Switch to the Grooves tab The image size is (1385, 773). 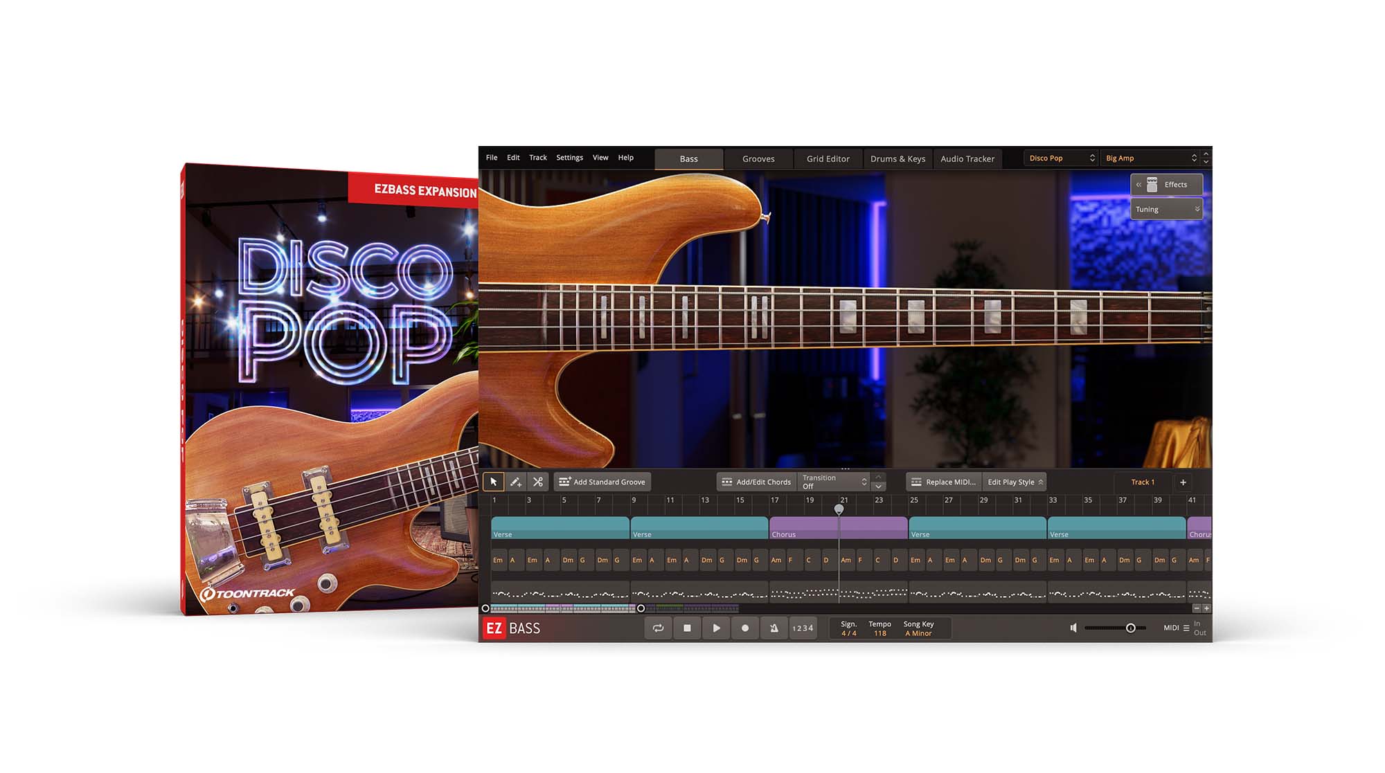(x=758, y=159)
